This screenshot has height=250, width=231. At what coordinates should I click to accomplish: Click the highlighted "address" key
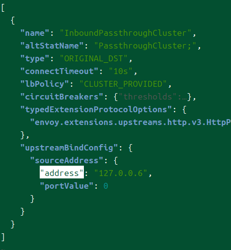[62, 173]
